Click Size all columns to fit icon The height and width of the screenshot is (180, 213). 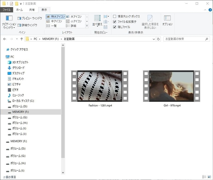pyautogui.click(x=105, y=27)
